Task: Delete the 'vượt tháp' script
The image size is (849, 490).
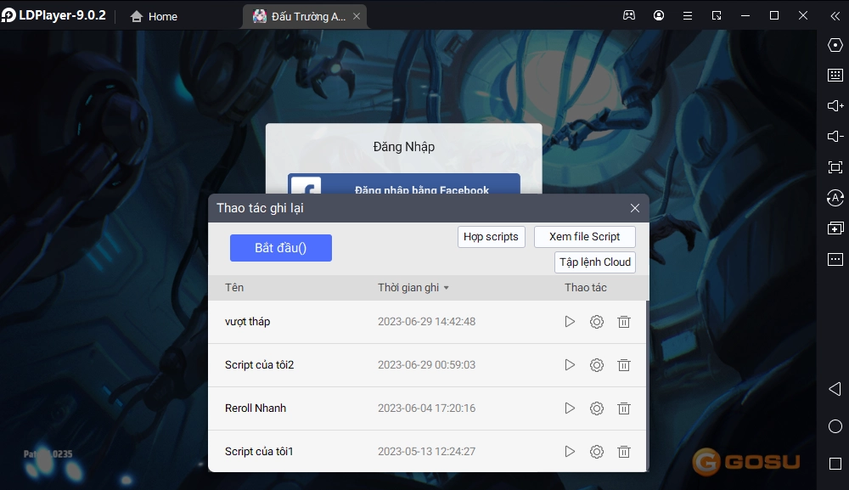Action: [624, 322]
